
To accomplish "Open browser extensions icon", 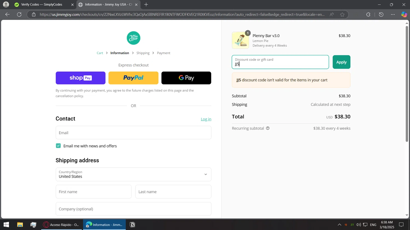I will pyautogui.click(x=368, y=14).
